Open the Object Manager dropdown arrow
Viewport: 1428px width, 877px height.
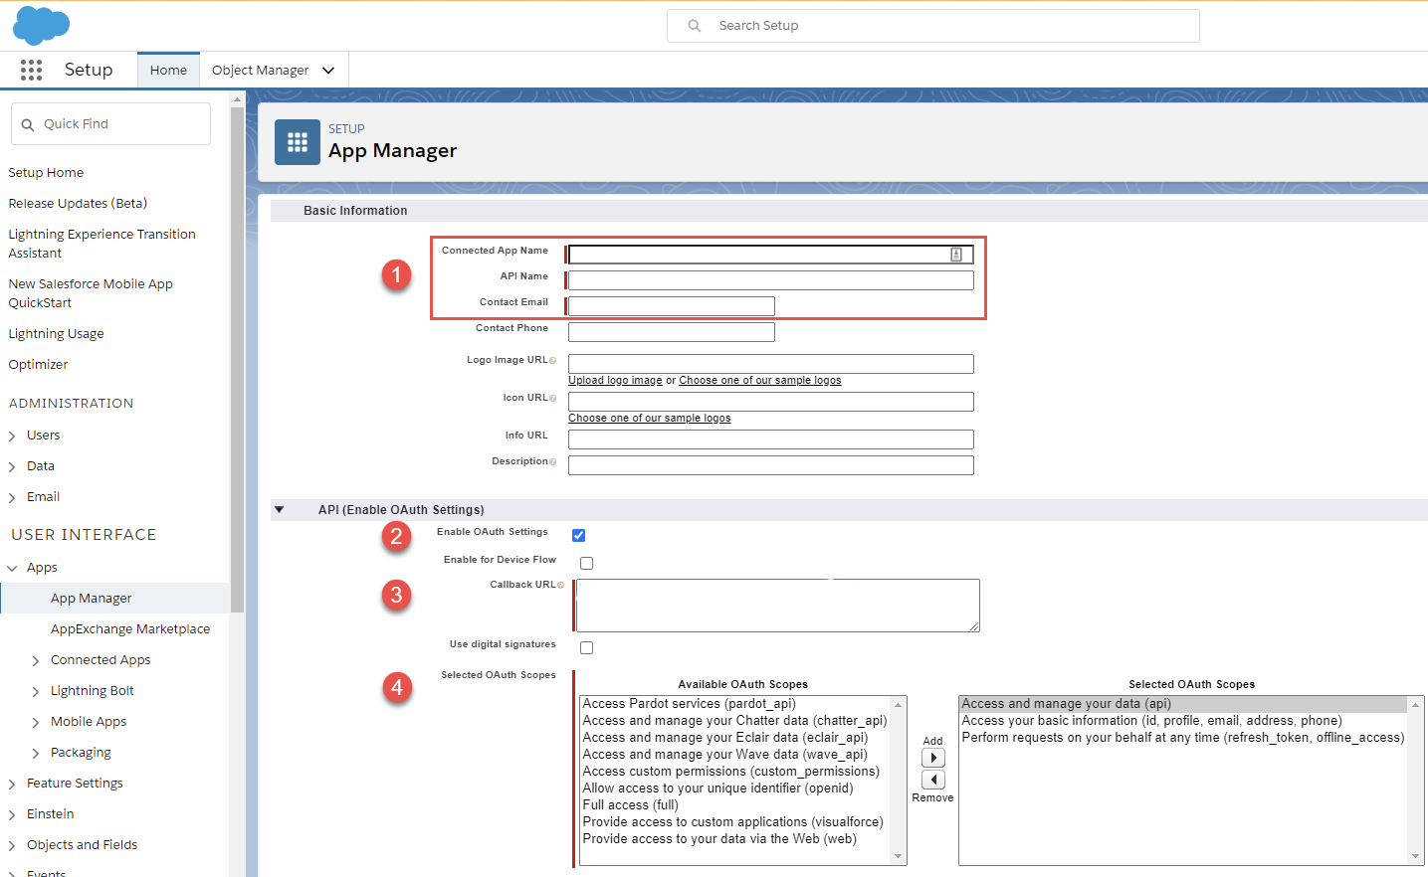[x=328, y=71]
